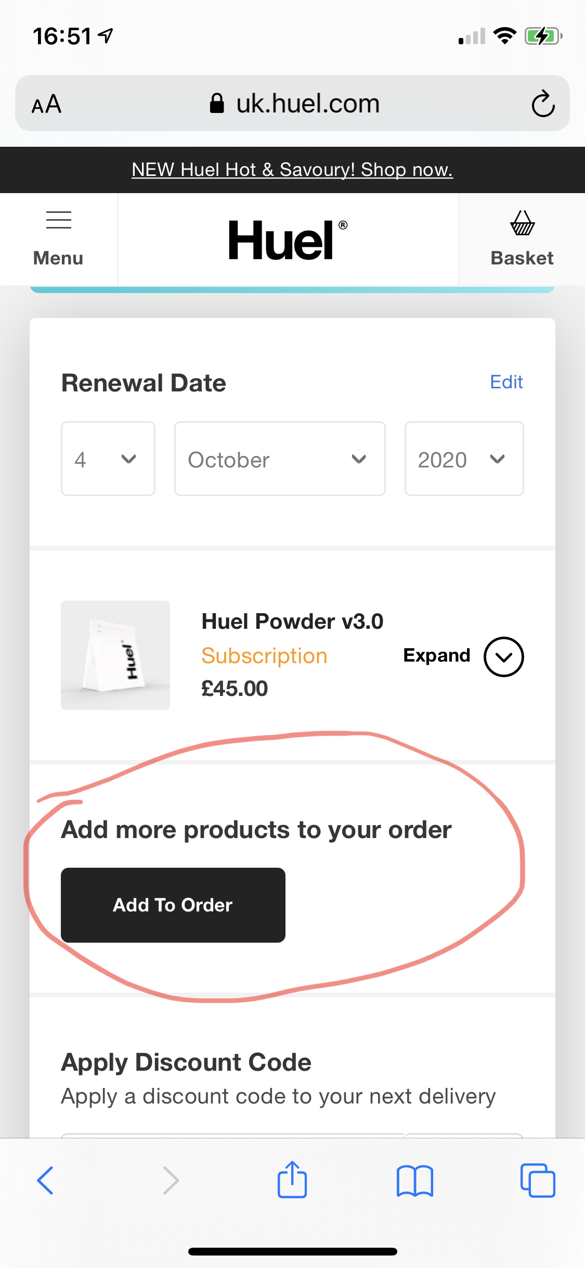
Task: Tap the Safari forward arrow
Action: click(171, 1181)
